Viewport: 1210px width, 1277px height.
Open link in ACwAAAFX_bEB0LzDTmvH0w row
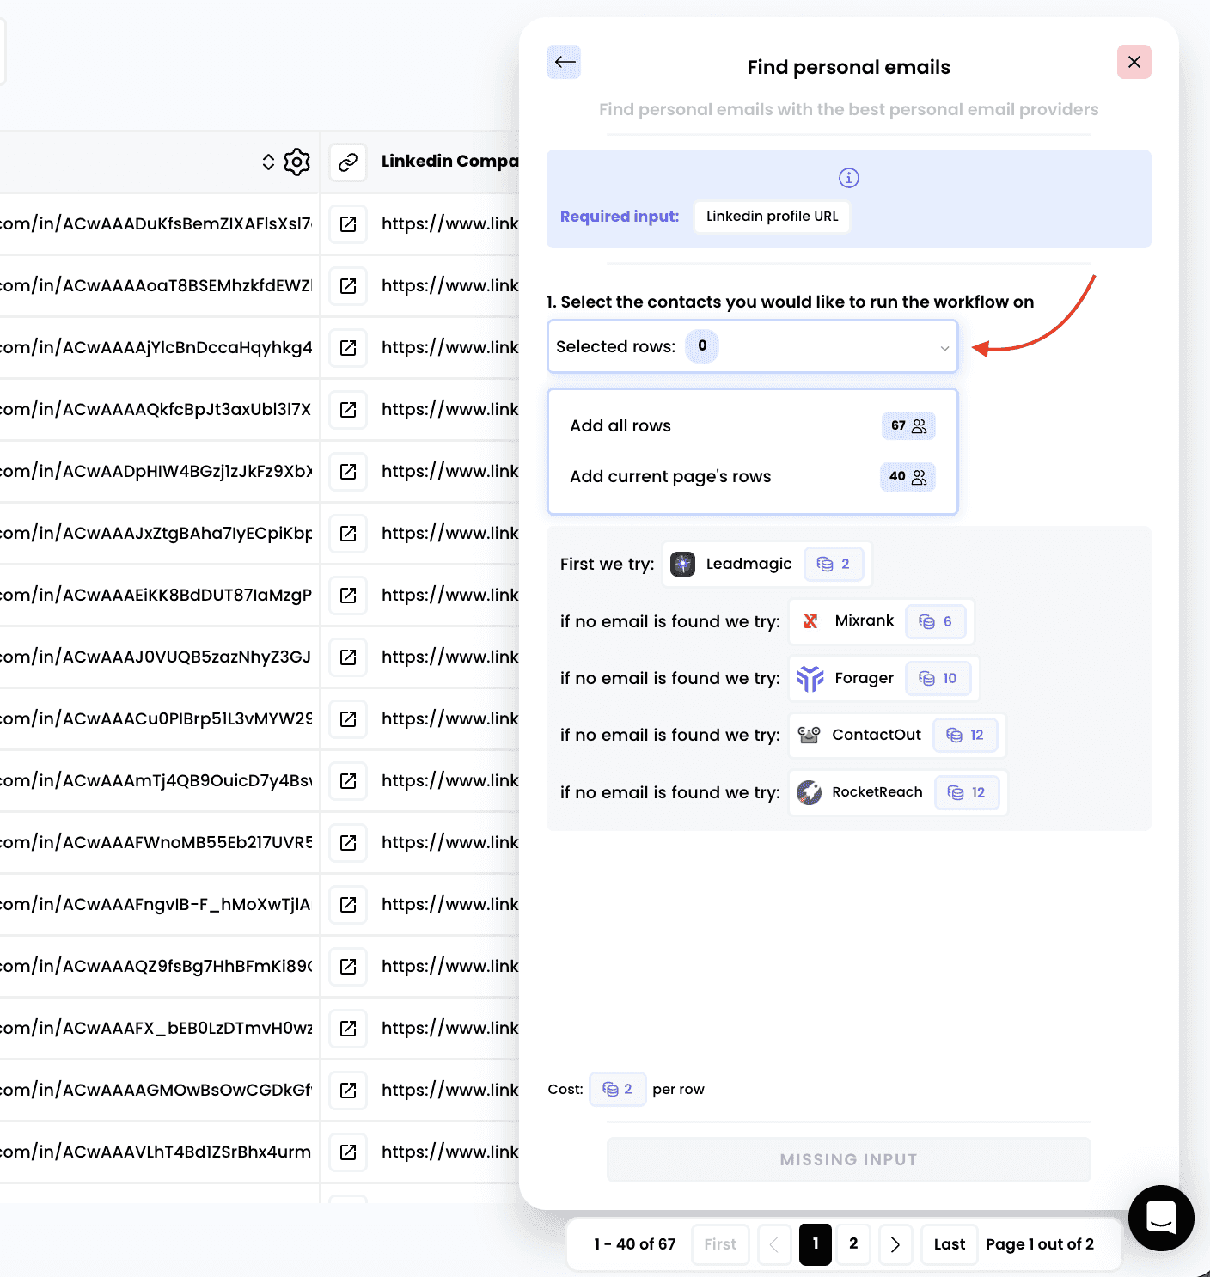point(348,1029)
